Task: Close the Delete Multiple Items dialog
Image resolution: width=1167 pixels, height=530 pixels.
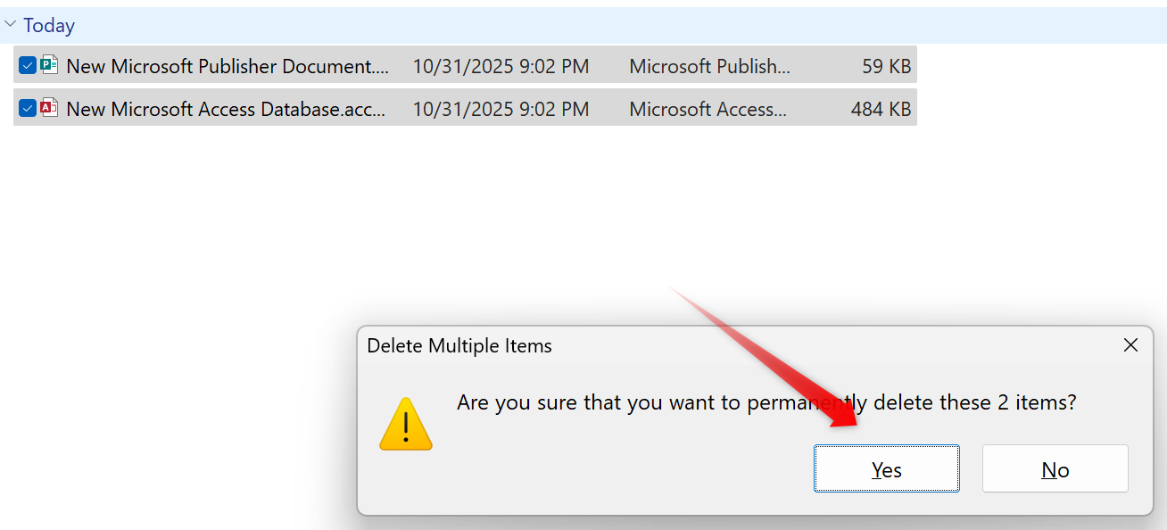Action: pos(1130,345)
